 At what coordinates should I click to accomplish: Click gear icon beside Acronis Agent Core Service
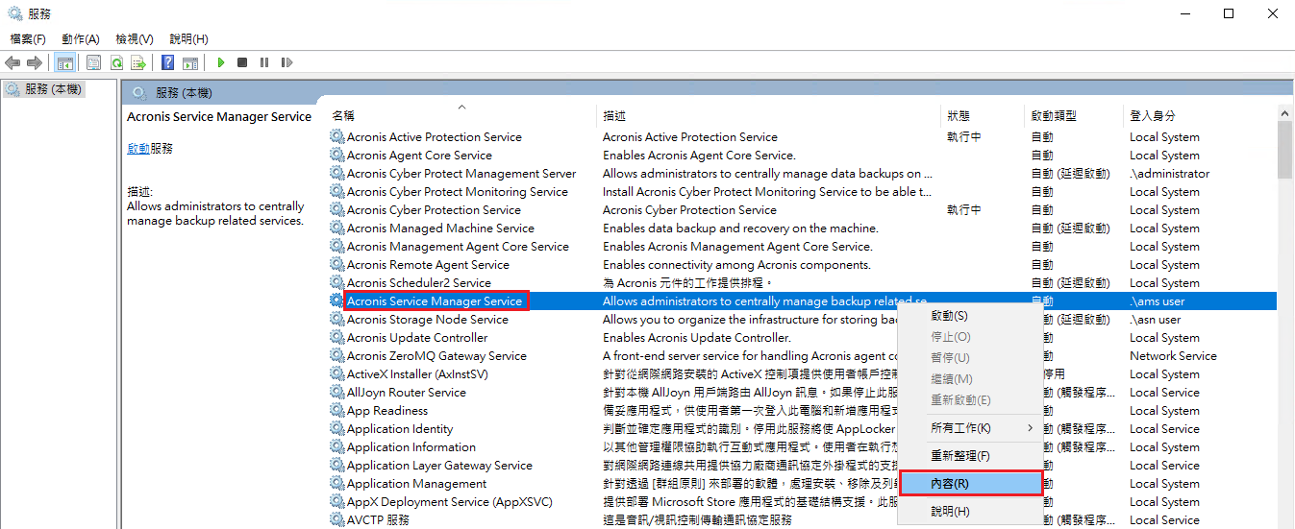click(x=336, y=155)
